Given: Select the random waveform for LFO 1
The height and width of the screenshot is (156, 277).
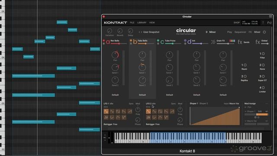Looking at the screenshot, I should pyautogui.click(x=106, y=117).
